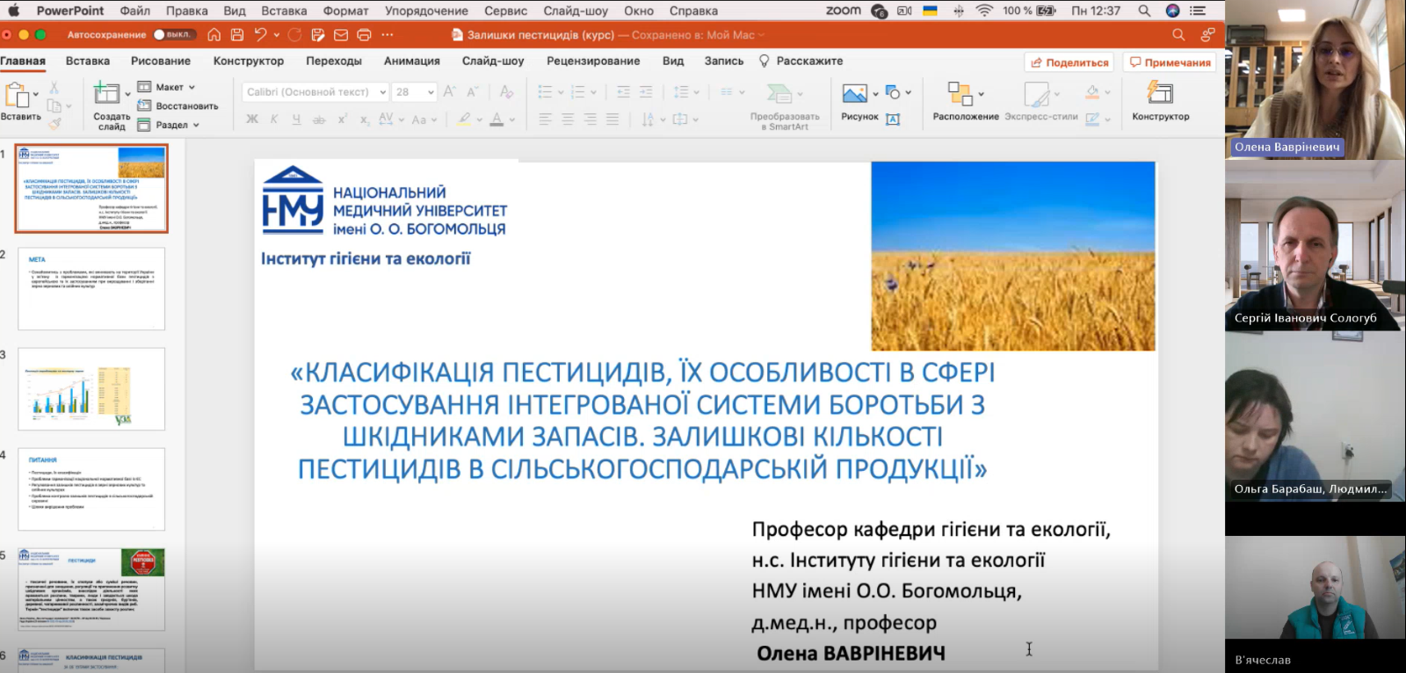Open the text direction dropdown
This screenshot has height=673, width=1406.
click(x=653, y=119)
